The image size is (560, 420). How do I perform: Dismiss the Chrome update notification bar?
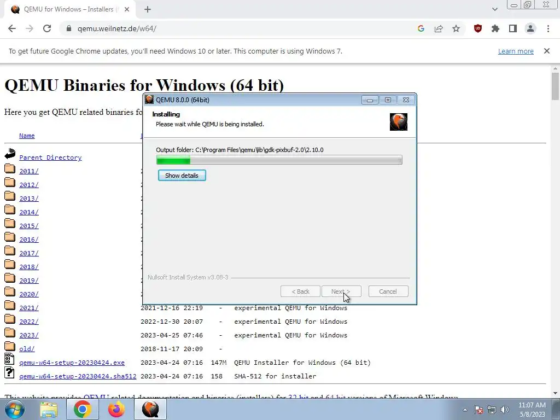[547, 51]
